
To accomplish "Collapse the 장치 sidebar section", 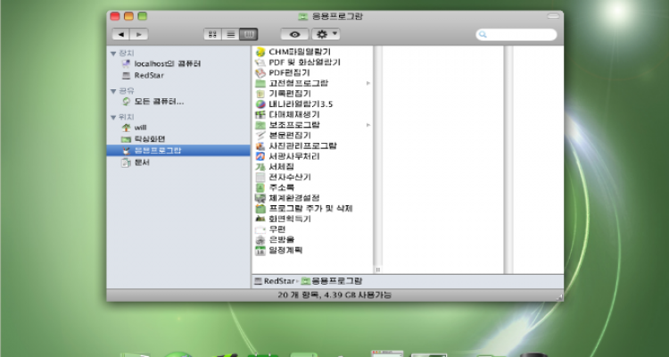I will (113, 54).
